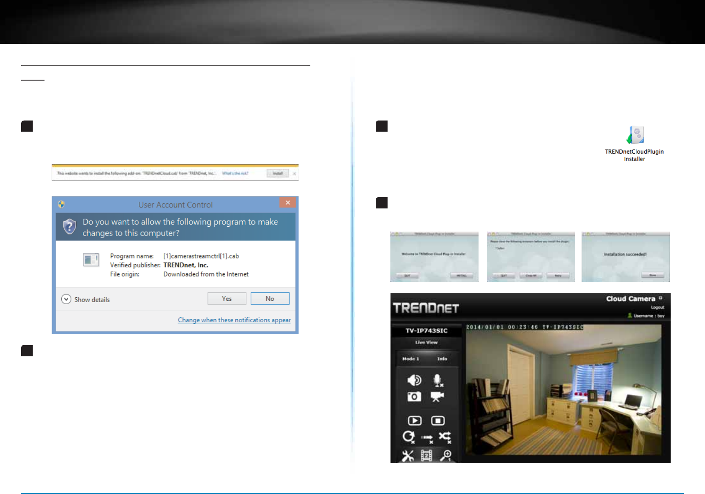Click the '[1]camerastreamctrl[1].cab' program name
This screenshot has width=705, height=494.
[201, 256]
